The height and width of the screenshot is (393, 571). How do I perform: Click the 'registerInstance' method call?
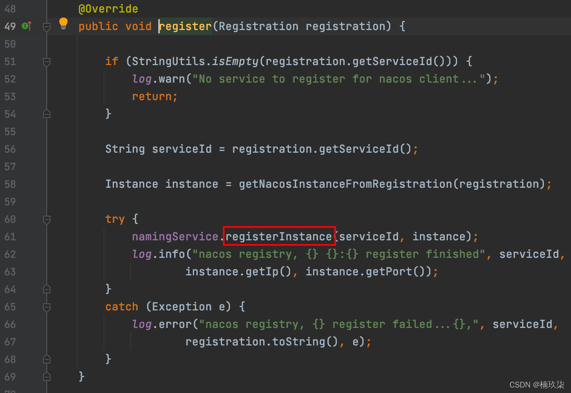[279, 237]
